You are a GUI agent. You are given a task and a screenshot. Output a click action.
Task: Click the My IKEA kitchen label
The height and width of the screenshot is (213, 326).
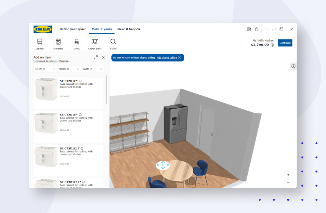pos(263,40)
